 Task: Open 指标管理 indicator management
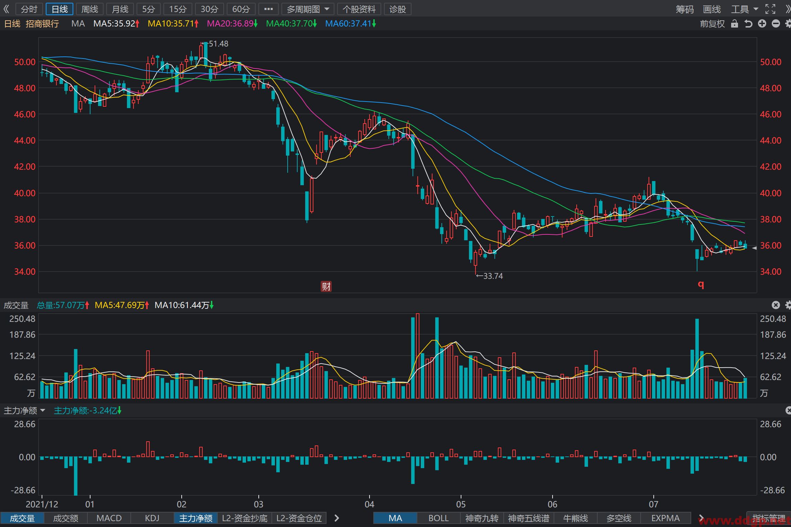point(769,518)
